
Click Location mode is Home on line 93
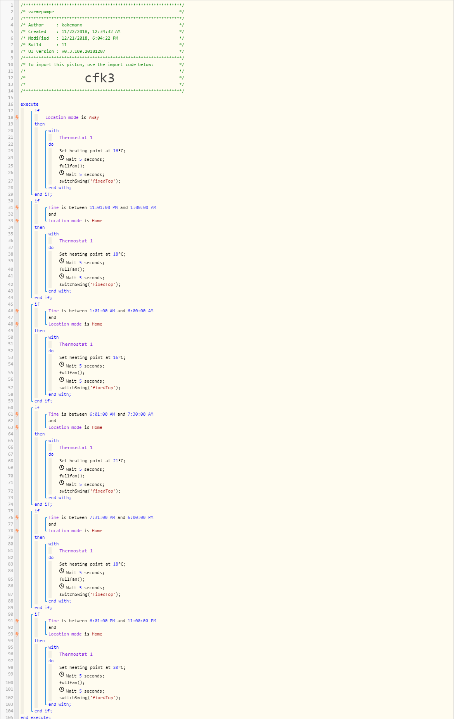point(75,634)
